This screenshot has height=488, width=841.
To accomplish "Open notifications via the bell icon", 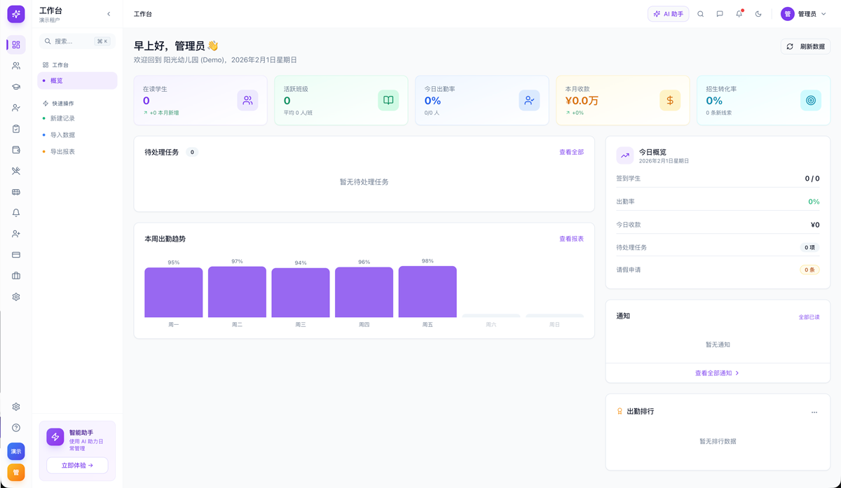I will click(x=739, y=13).
